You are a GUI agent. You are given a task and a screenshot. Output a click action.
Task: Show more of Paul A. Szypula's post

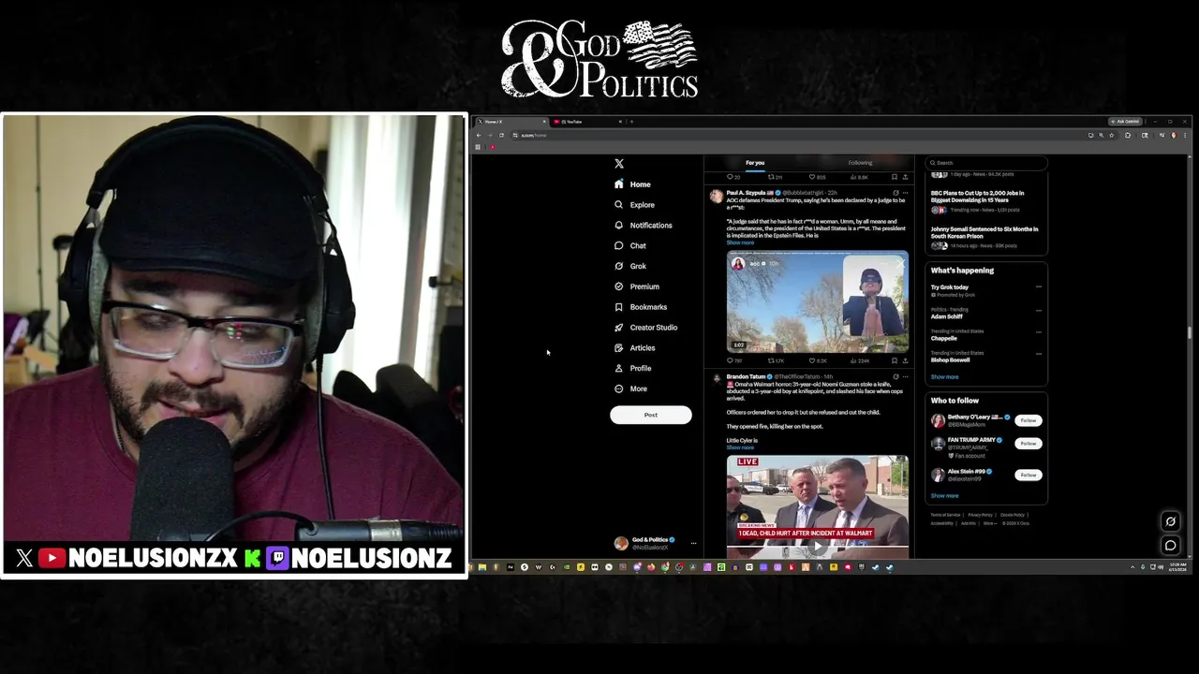[x=740, y=242]
